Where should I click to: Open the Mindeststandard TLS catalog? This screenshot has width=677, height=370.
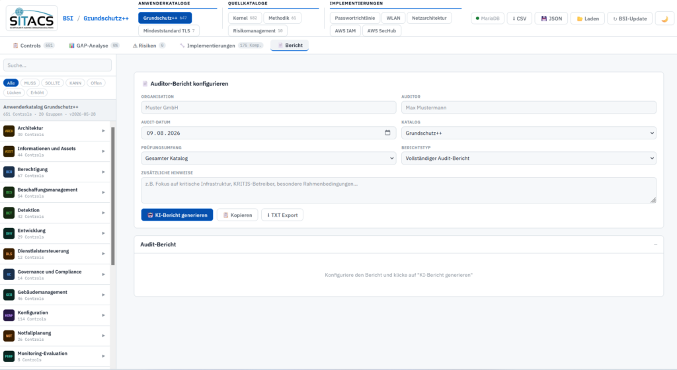169,30
